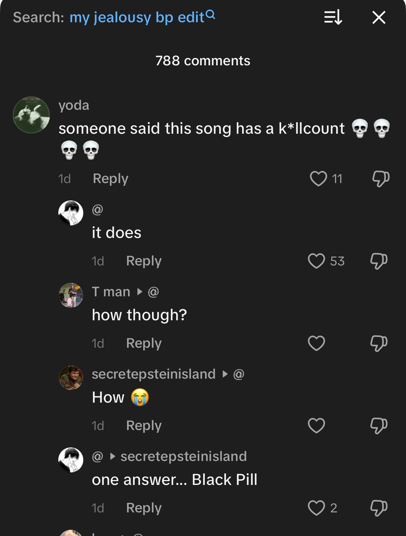Open the 'my jealousy bp edit' search link
This screenshot has width=406, height=536.
coord(137,17)
